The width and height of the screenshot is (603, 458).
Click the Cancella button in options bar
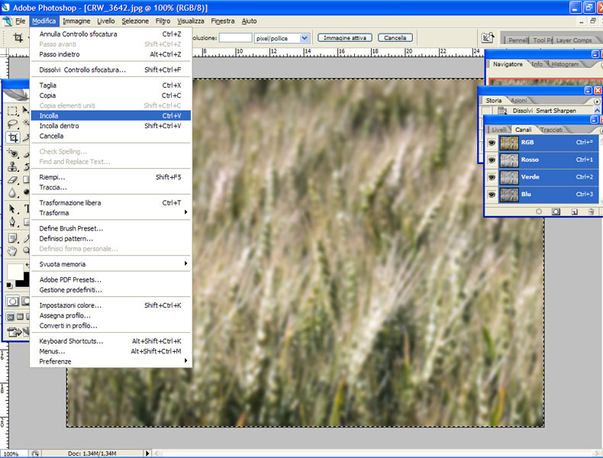[x=395, y=37]
